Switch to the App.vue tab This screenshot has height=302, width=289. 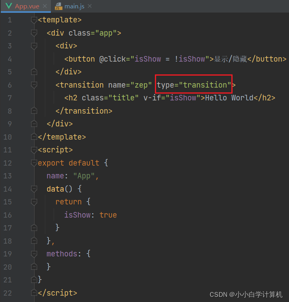click(x=27, y=6)
